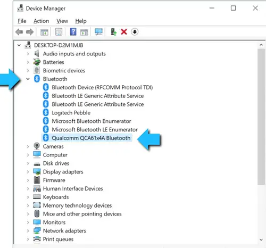Expand Memory technology devices
This screenshot has width=266, height=248.
(x=28, y=205)
